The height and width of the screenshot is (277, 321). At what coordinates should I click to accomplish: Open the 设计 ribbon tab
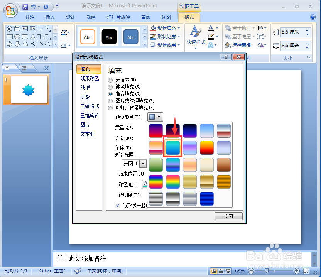tap(71, 17)
